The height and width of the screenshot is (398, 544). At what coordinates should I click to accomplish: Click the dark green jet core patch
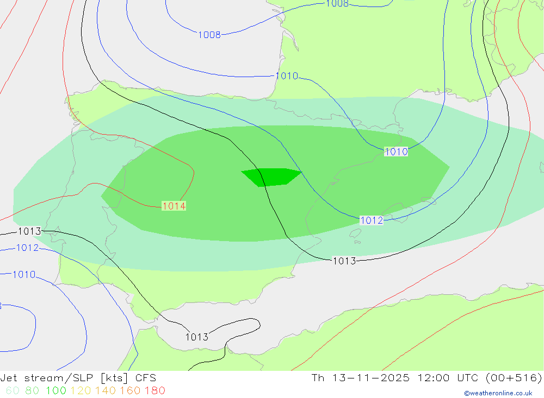(271, 177)
